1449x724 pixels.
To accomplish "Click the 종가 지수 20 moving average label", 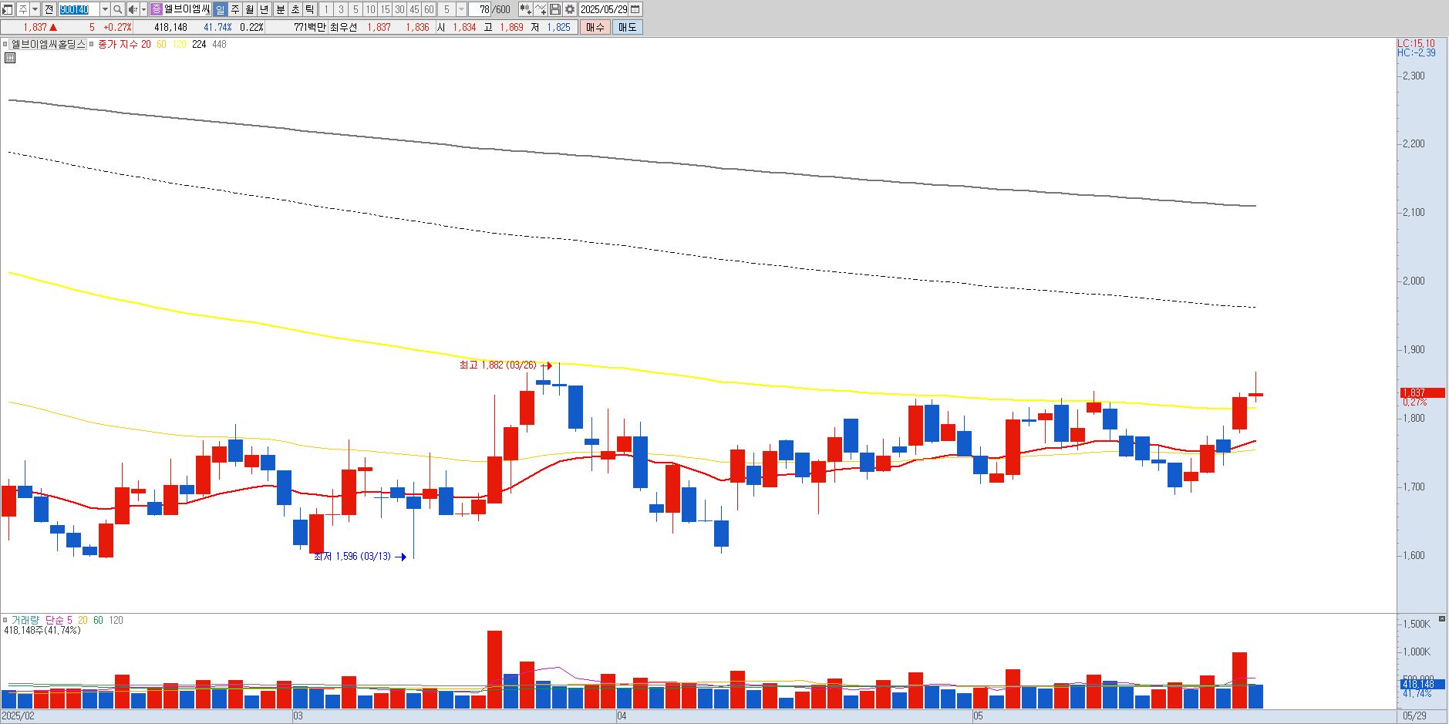I will pos(124,44).
